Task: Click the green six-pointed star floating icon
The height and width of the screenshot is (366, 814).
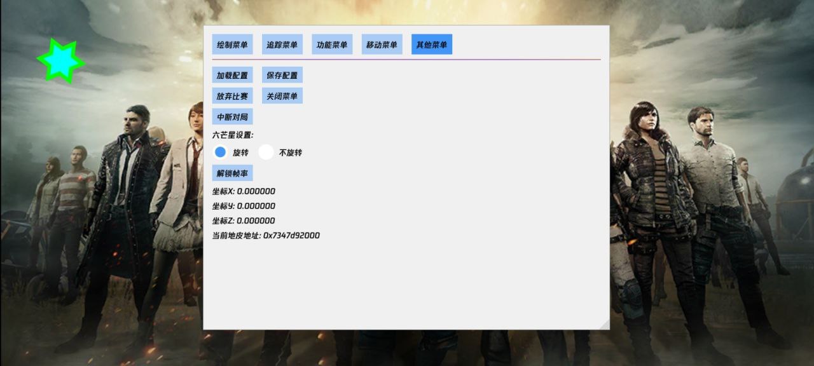Action: tap(61, 60)
